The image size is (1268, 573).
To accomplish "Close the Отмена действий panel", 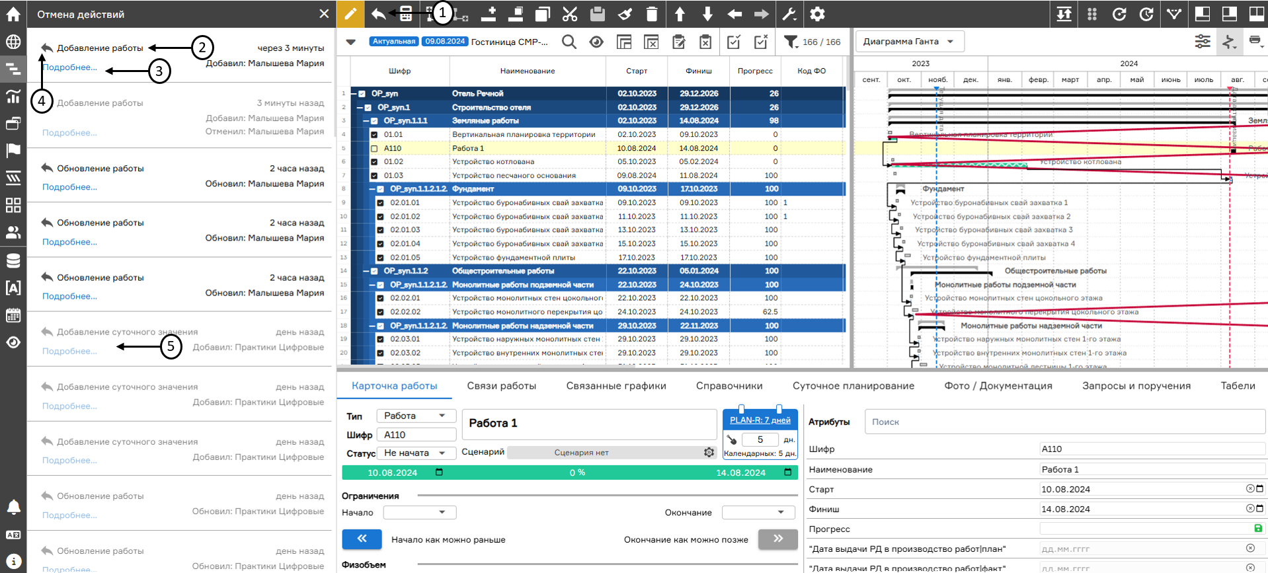I will click(324, 14).
